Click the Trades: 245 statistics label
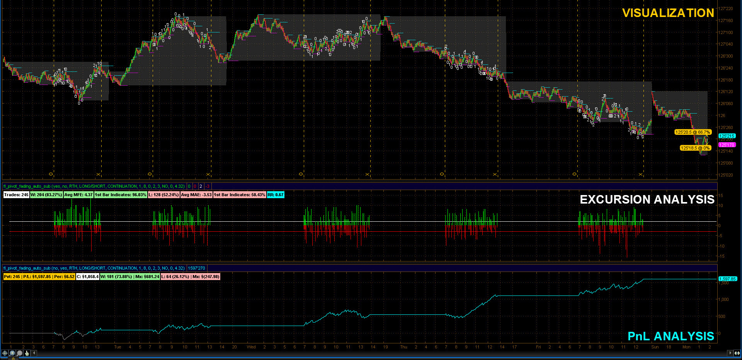This screenshot has width=742, height=360. point(16,195)
